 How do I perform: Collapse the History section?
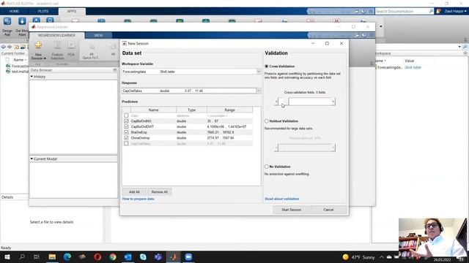32,77
